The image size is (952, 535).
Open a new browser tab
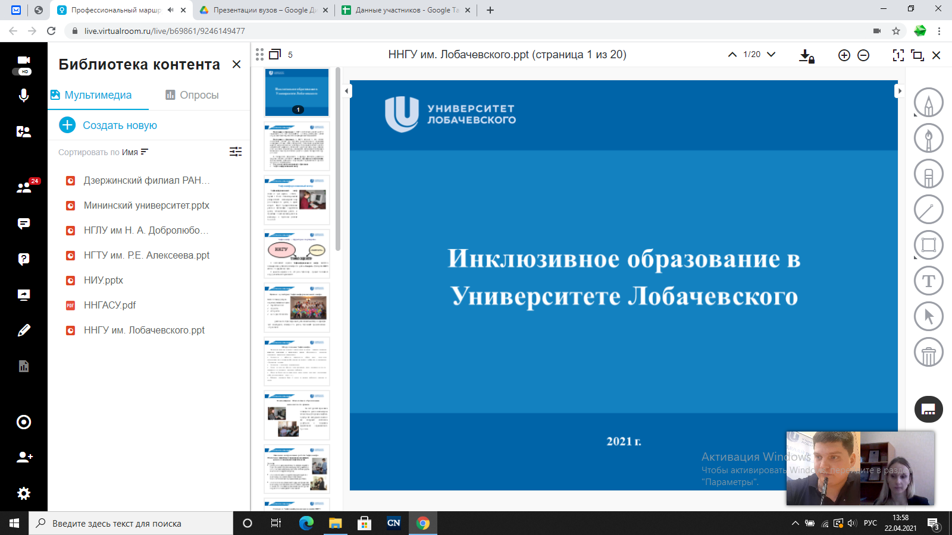[x=490, y=10]
